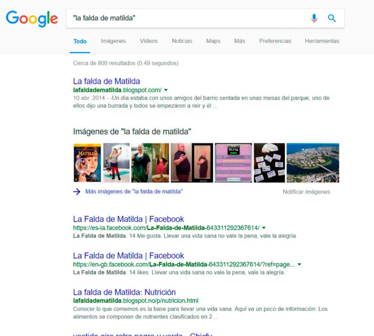The width and height of the screenshot is (374, 336).
Task: Open thumbnail of woman exercising in red pants
Action: (x=116, y=163)
